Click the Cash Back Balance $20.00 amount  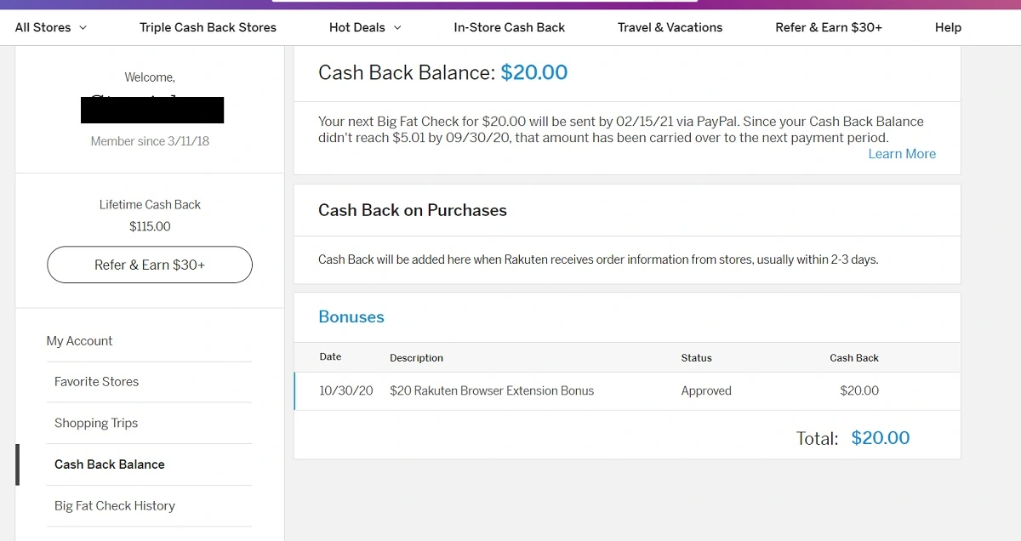click(534, 73)
